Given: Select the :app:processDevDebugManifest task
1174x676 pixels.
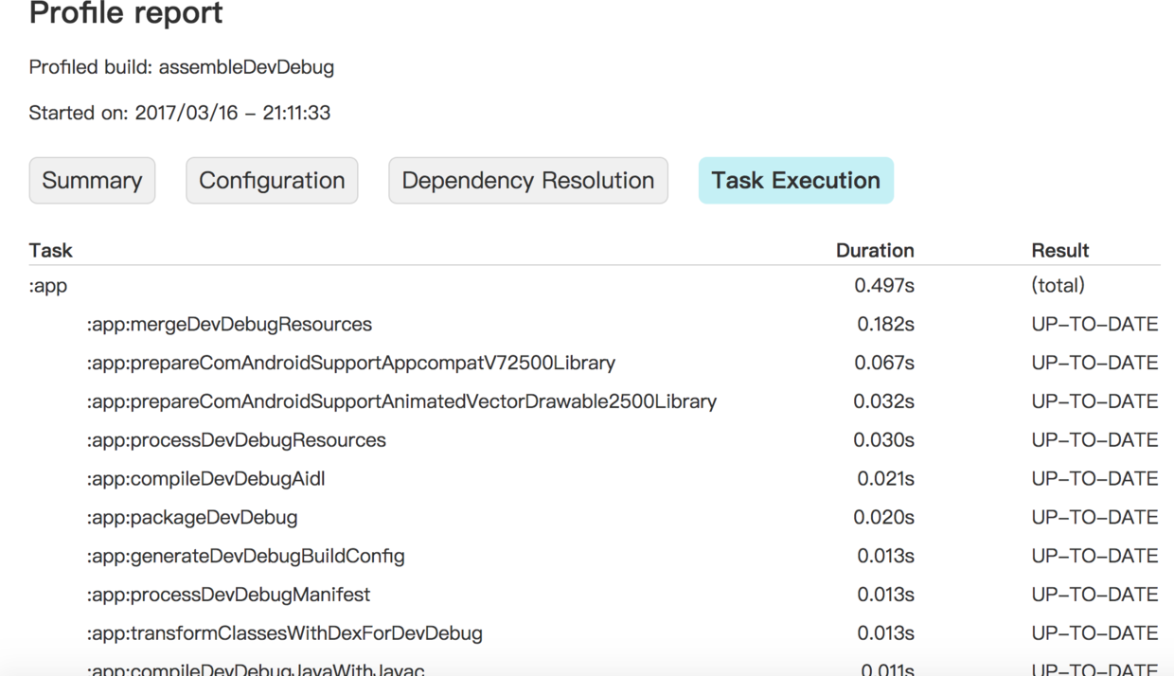Looking at the screenshot, I should (x=228, y=596).
